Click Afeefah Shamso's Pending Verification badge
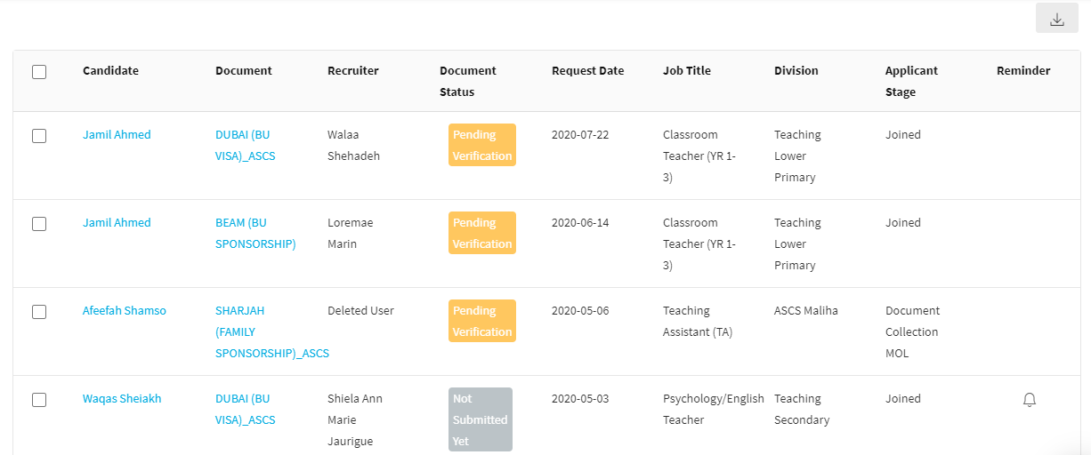1091x455 pixels. [x=481, y=321]
